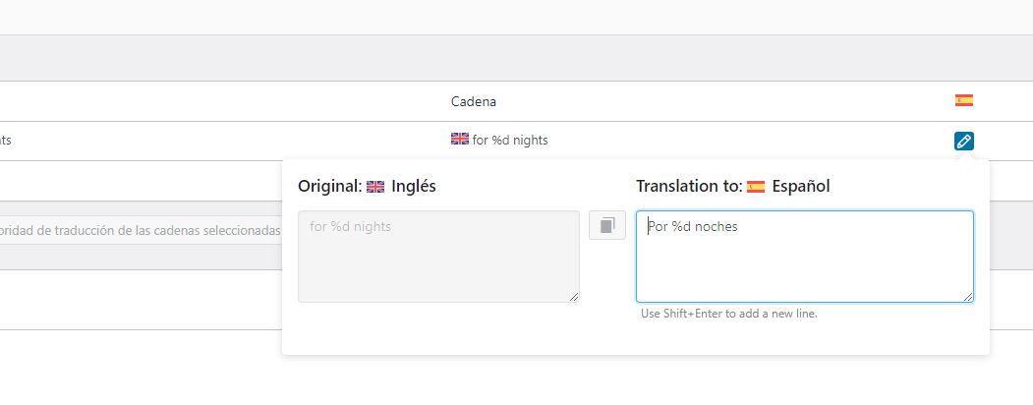Click the Spanish flag in column header
Viewport: 1033px width, 405px height.
pyautogui.click(x=963, y=100)
